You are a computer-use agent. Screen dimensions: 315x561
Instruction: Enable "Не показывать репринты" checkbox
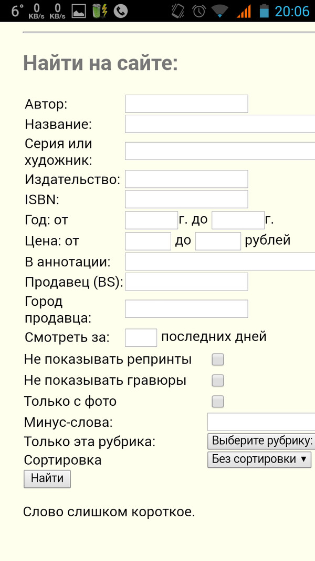[218, 359]
